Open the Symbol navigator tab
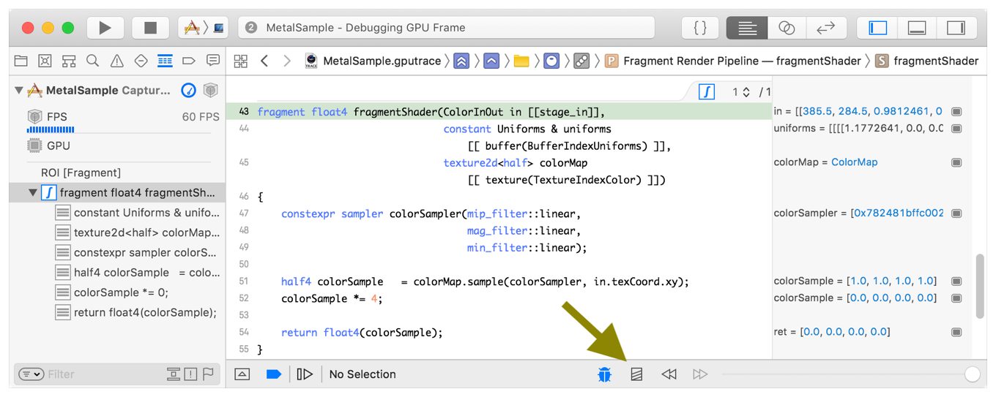Image resolution: width=996 pixels, height=397 pixels. 69,61
